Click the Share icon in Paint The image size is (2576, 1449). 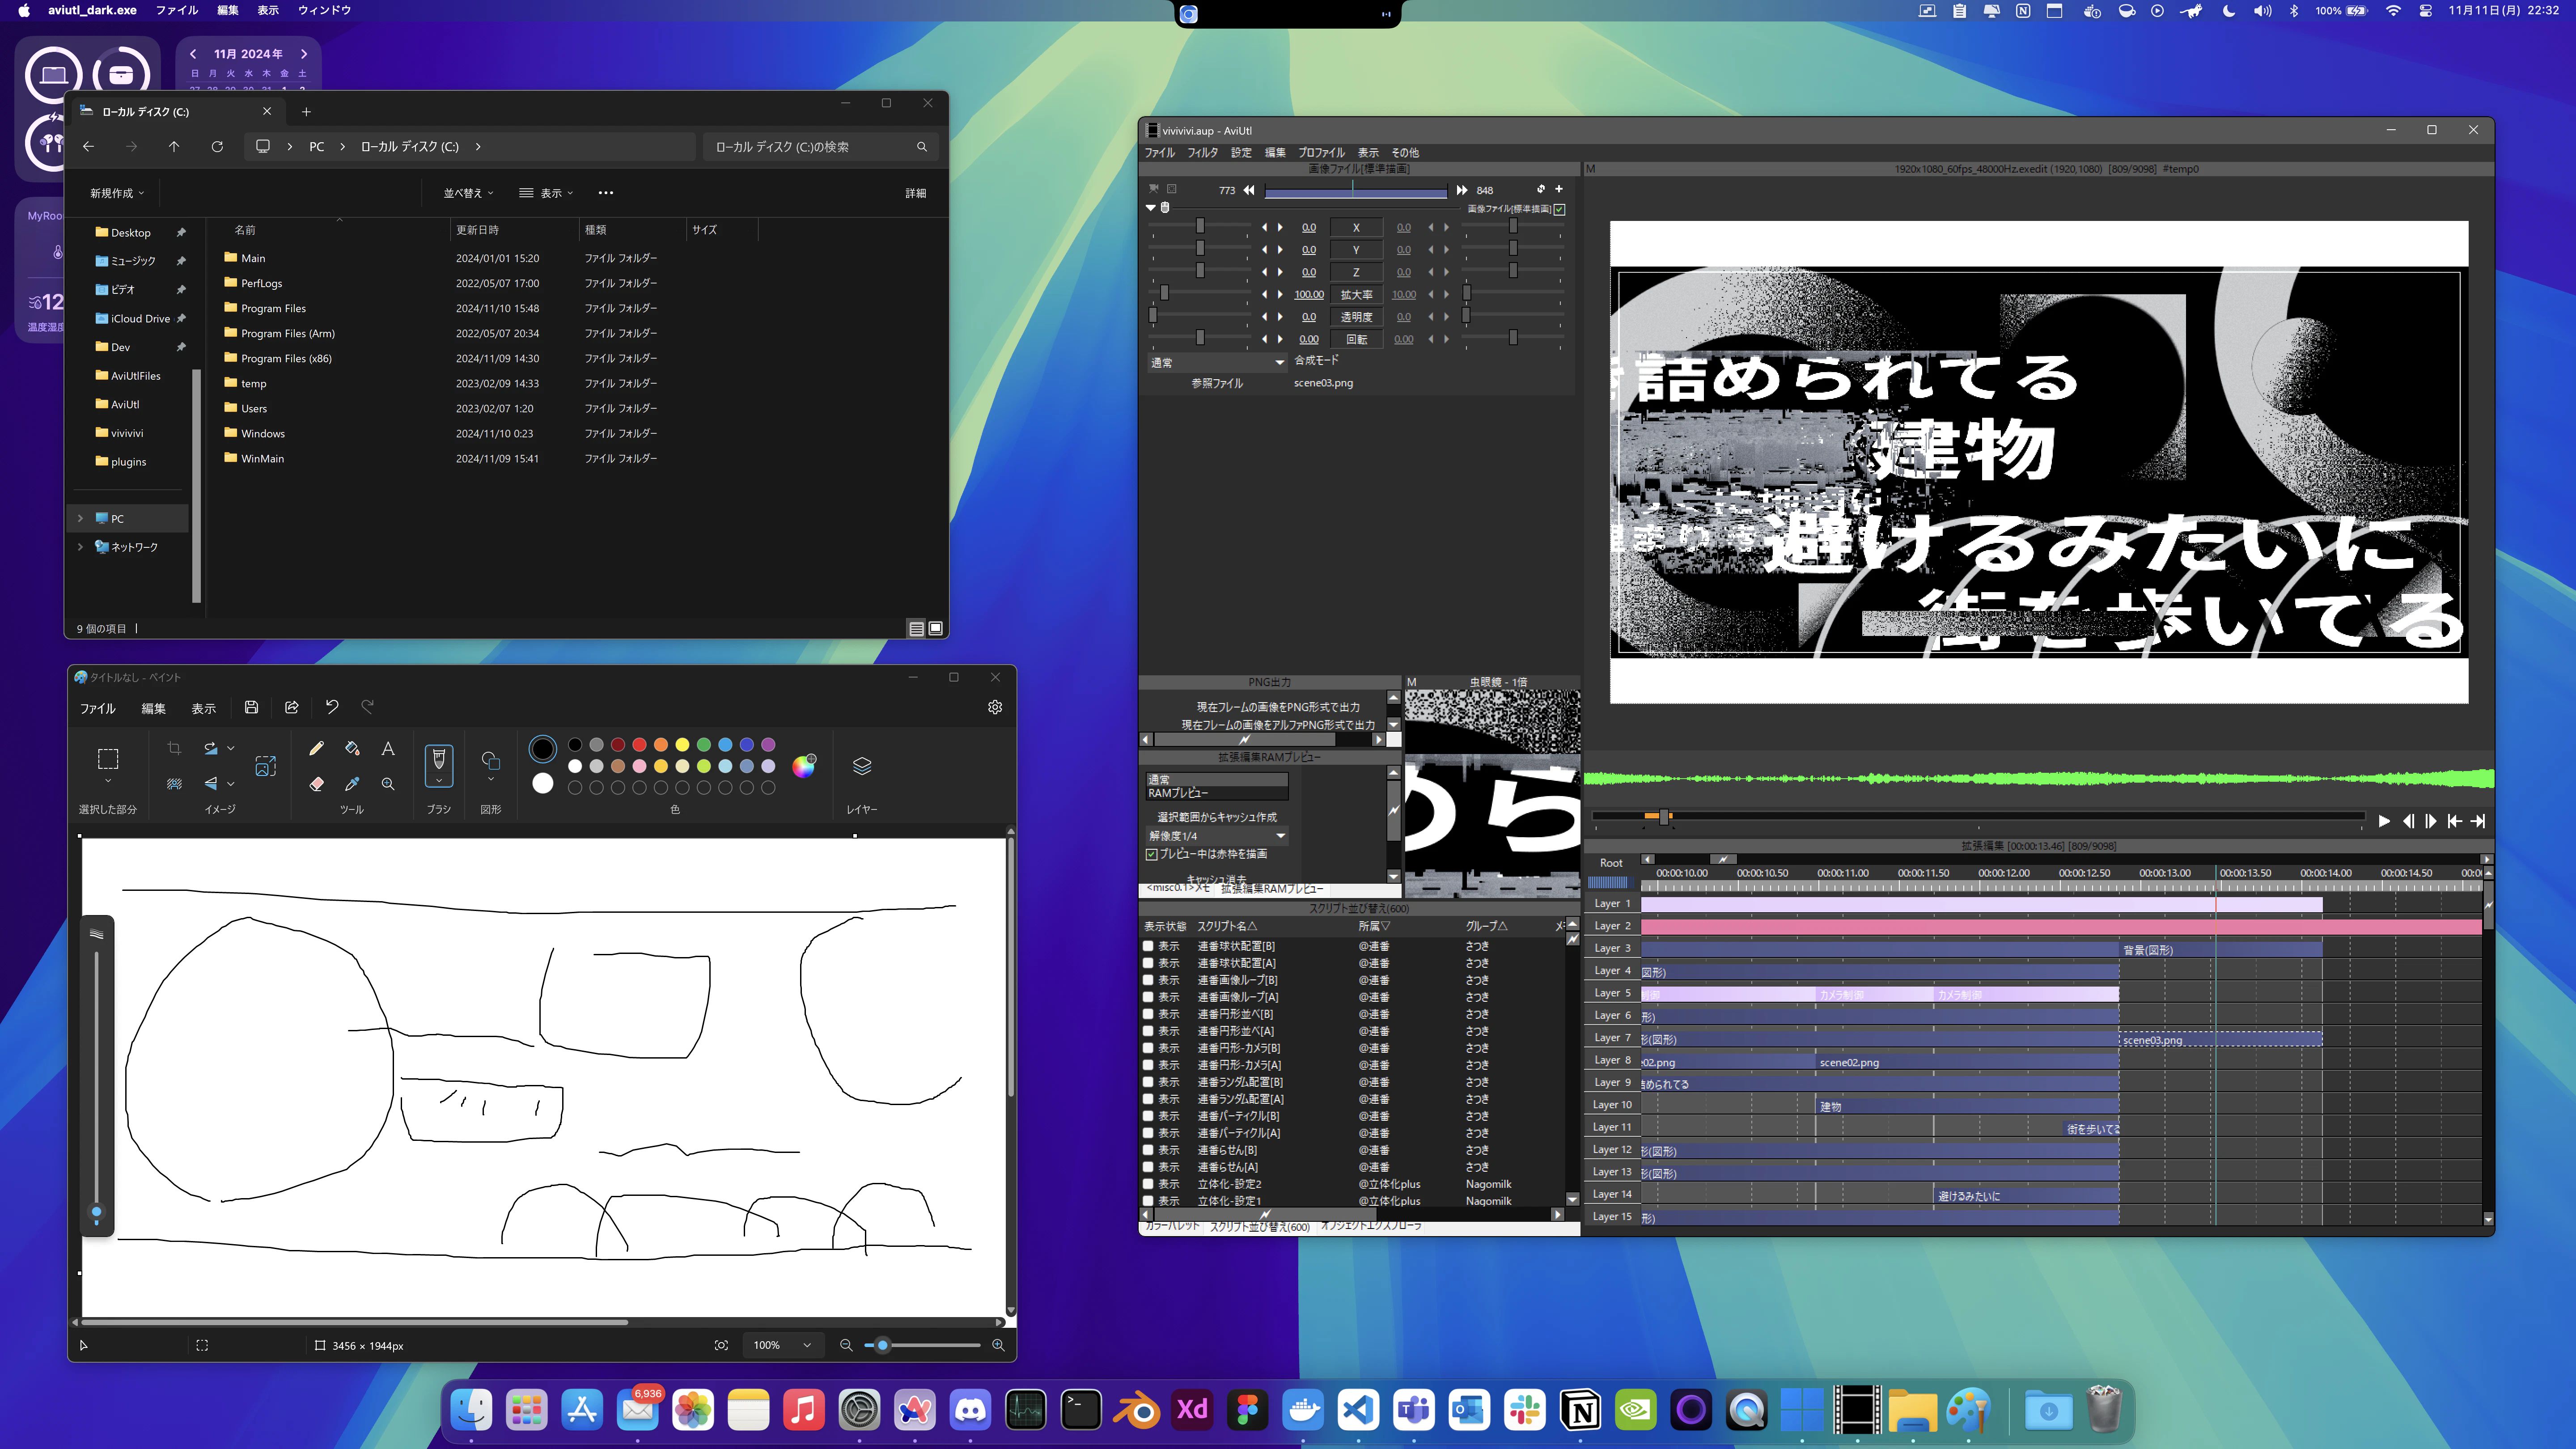point(292,707)
